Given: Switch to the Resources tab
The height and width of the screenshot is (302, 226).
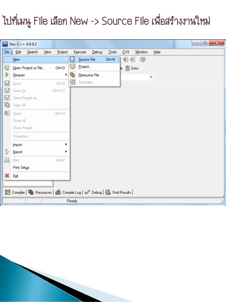Looking at the screenshot, I should point(40,192).
